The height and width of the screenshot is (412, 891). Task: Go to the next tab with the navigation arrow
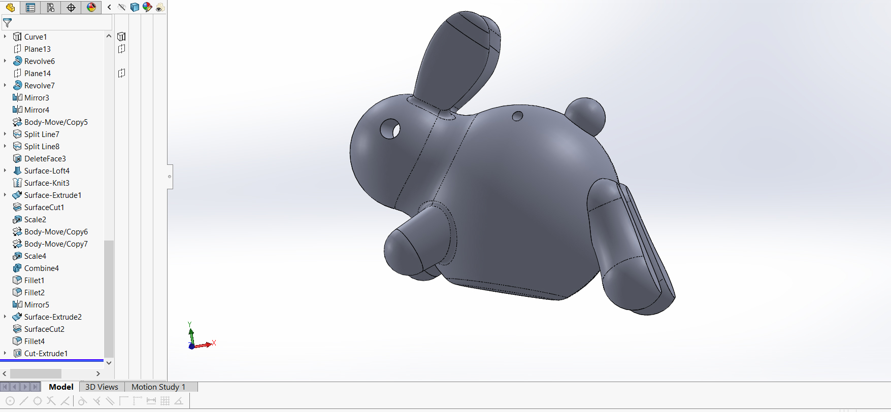click(x=25, y=387)
